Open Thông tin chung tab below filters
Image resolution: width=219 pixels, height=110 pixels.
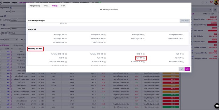[18, 45]
